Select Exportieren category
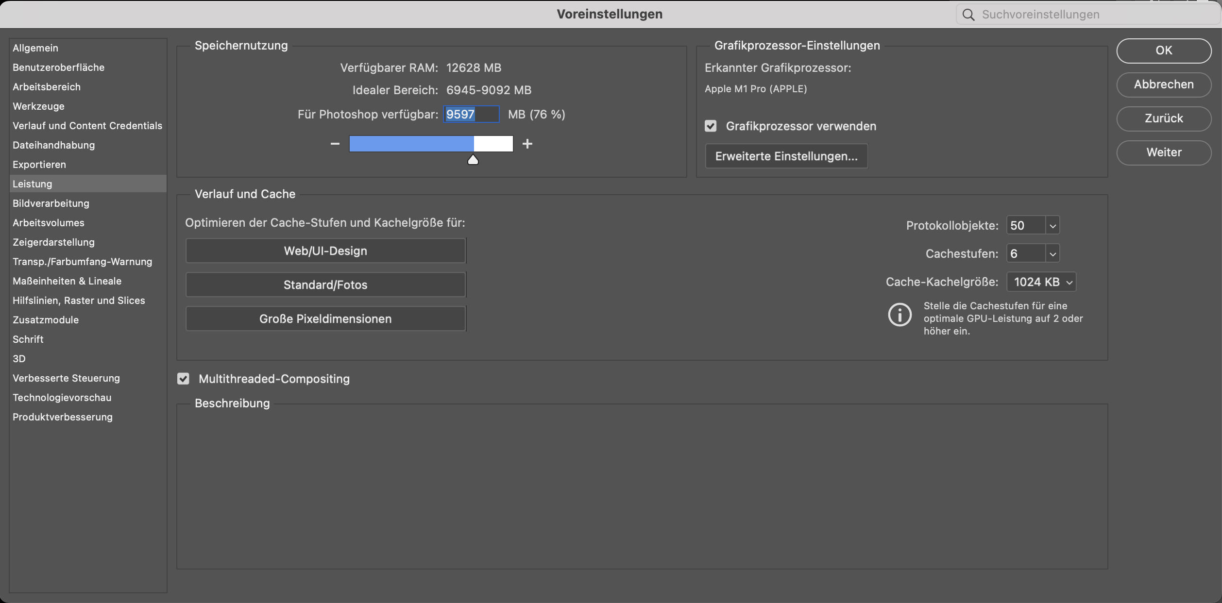Viewport: 1222px width, 603px height. click(88, 165)
